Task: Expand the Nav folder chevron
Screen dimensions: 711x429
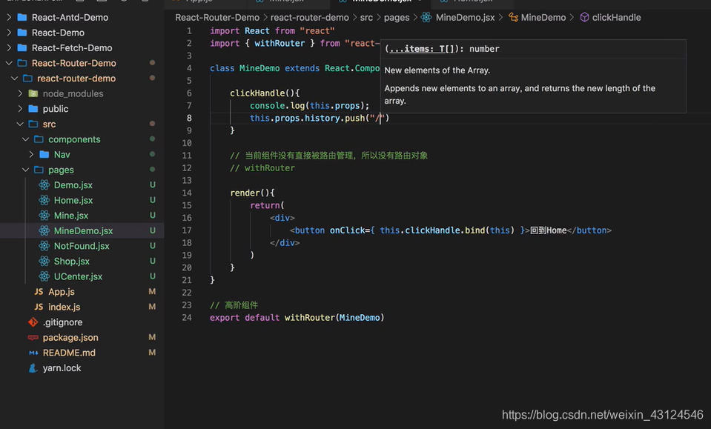Action: (x=31, y=154)
